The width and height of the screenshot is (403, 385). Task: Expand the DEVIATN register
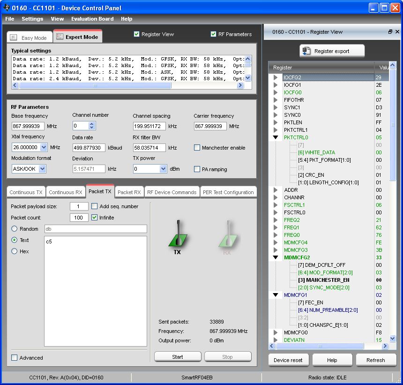pyautogui.click(x=276, y=340)
